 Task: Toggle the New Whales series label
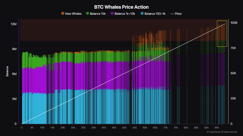(73, 14)
